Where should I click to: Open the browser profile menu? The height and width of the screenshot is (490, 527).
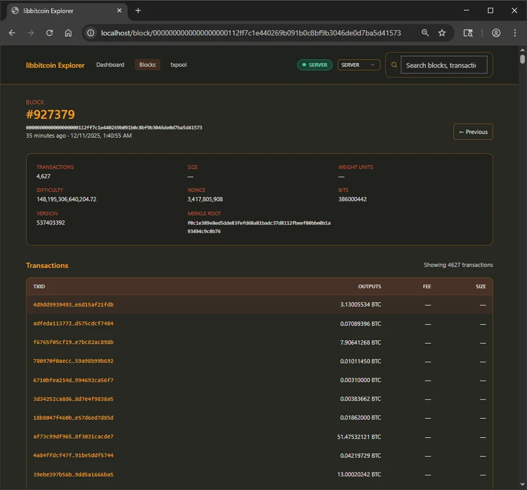tap(496, 33)
